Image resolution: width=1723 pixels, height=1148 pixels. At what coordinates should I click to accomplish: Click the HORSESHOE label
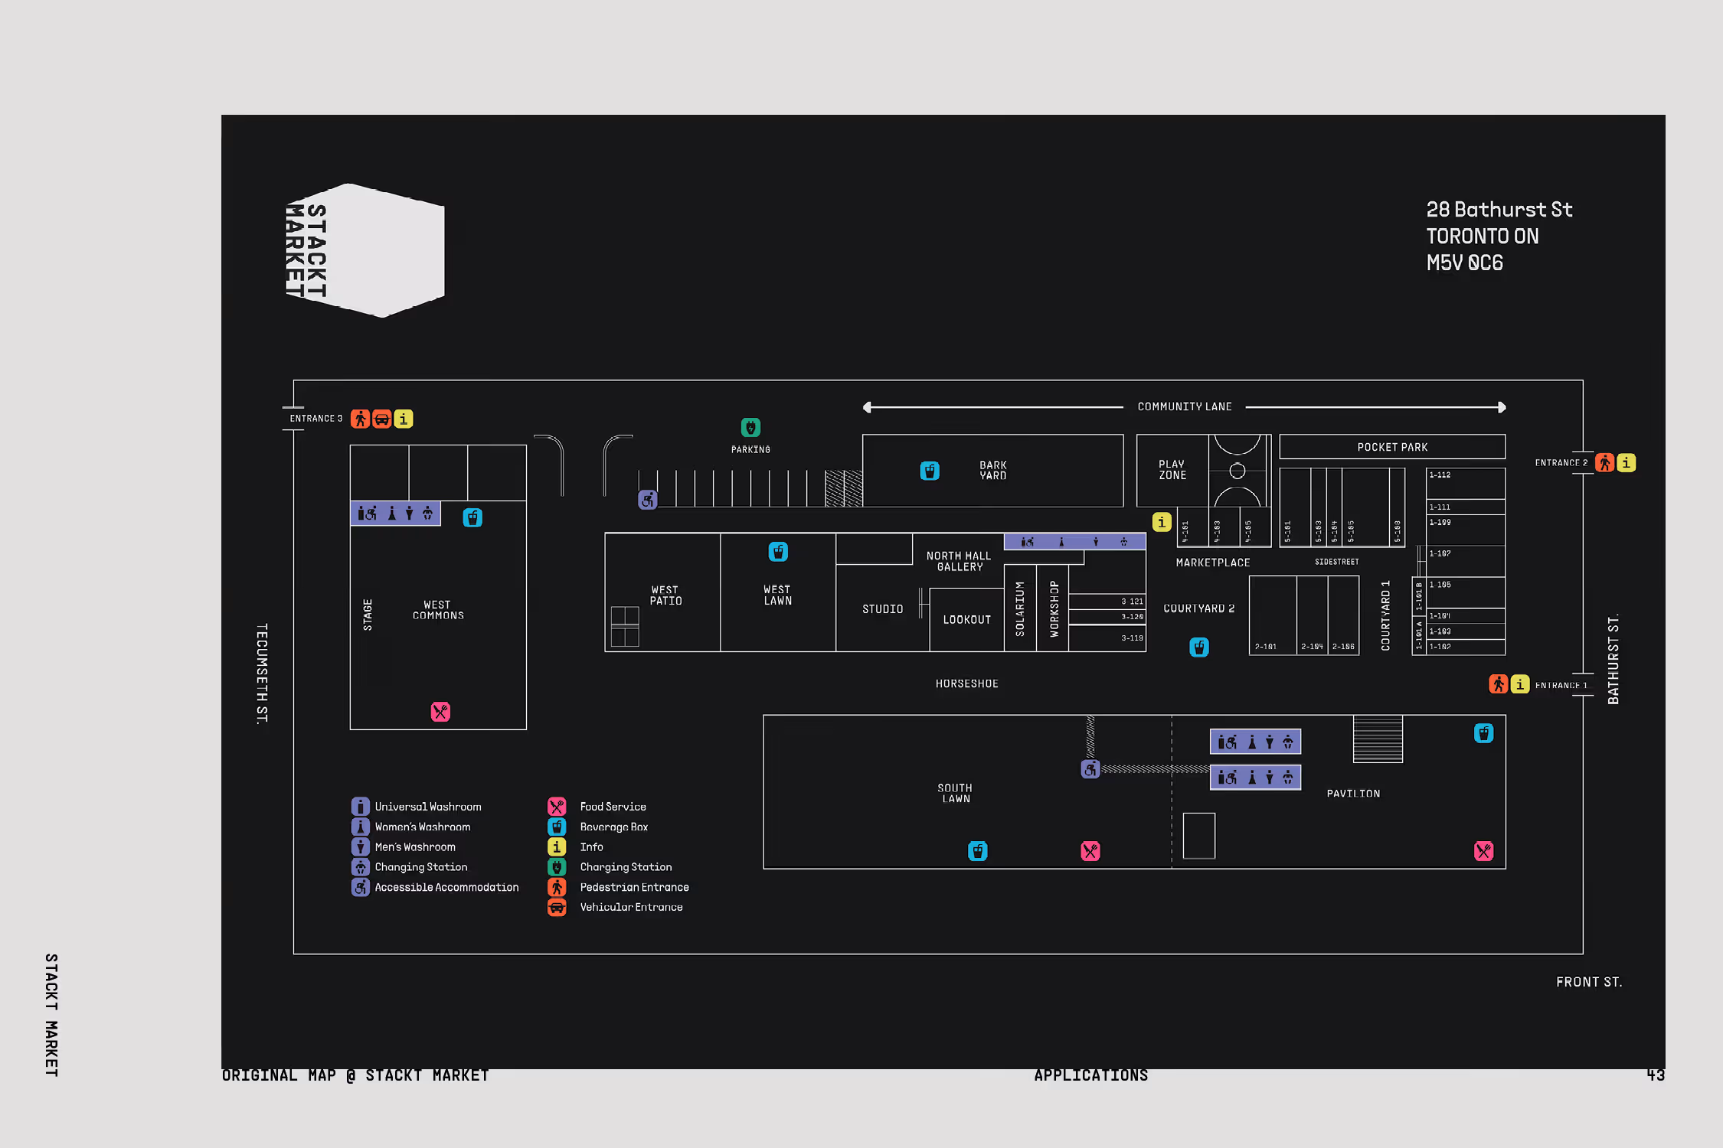coord(967,683)
